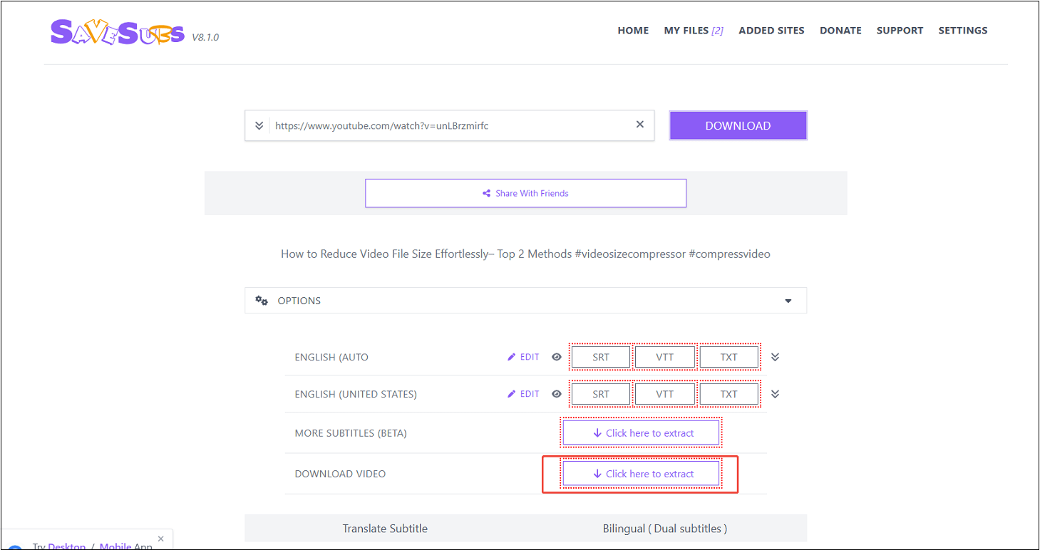Screen dimensions: 1040x550
Task: Close the Try Desktop/Mobile App popup
Action: [160, 539]
